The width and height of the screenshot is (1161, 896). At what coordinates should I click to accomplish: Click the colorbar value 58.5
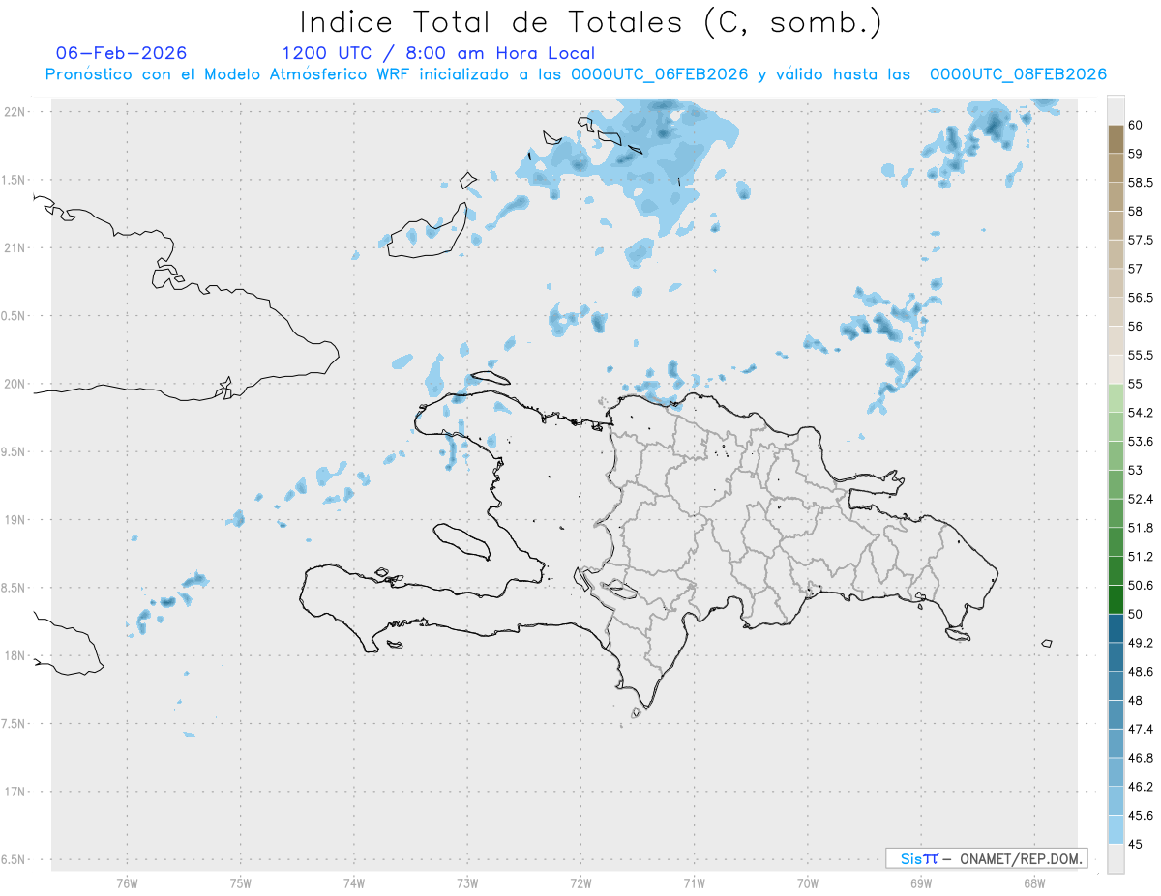(x=1141, y=183)
